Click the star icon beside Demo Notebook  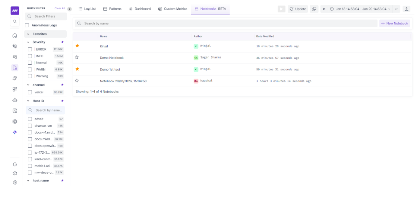point(77,58)
